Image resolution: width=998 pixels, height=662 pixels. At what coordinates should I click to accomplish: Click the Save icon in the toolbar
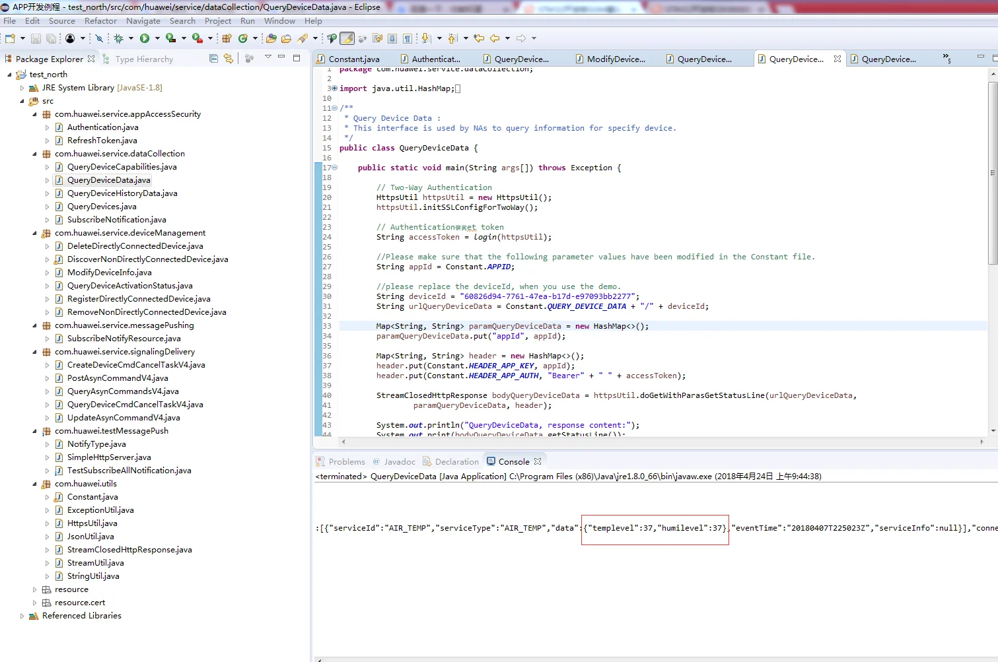pyautogui.click(x=36, y=38)
